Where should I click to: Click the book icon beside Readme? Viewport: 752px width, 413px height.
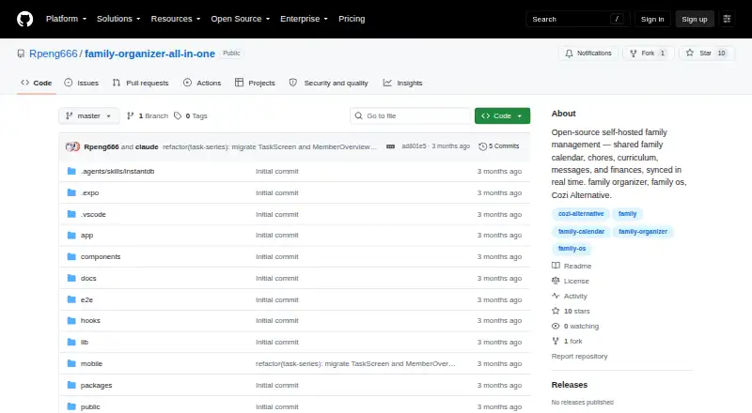tap(556, 266)
